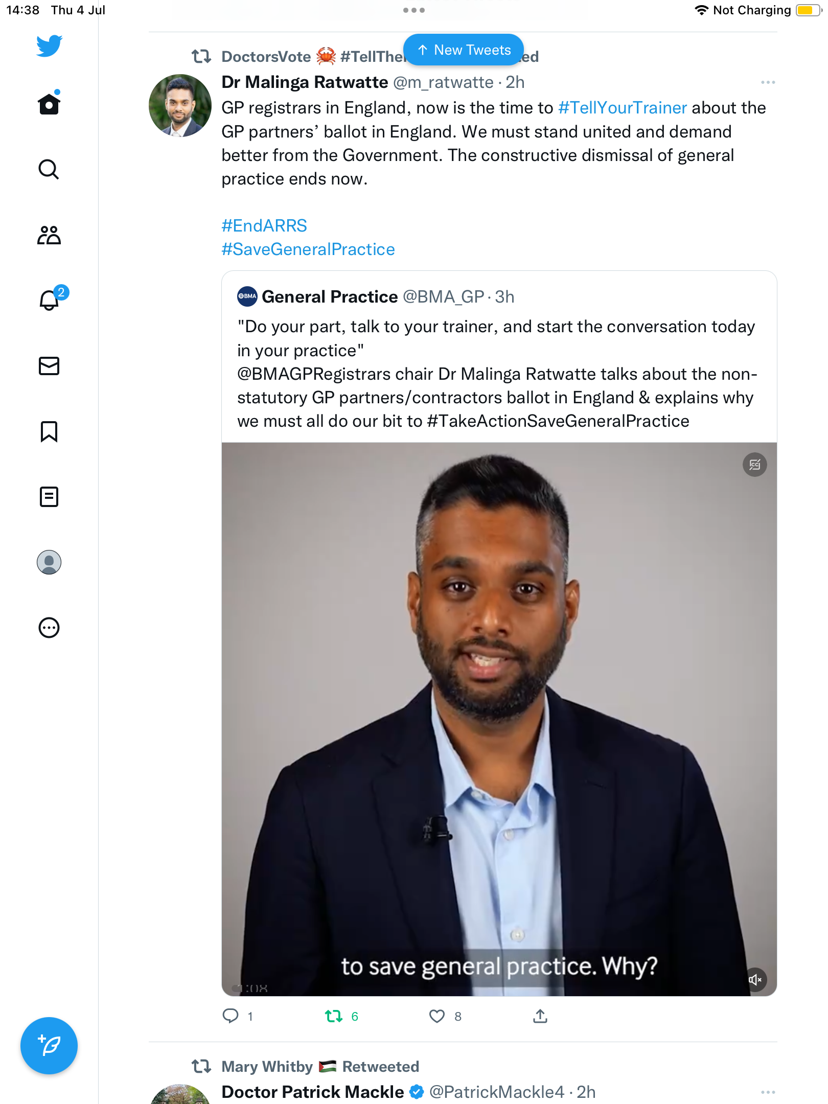The width and height of the screenshot is (828, 1104).
Task: Open more options on Dr Malinga's tweet
Action: [768, 82]
